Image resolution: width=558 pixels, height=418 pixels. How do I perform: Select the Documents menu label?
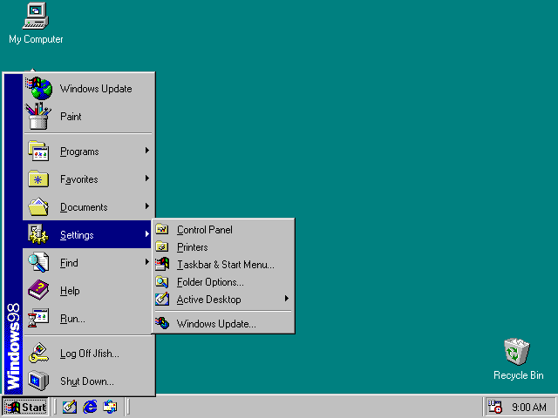pos(84,207)
